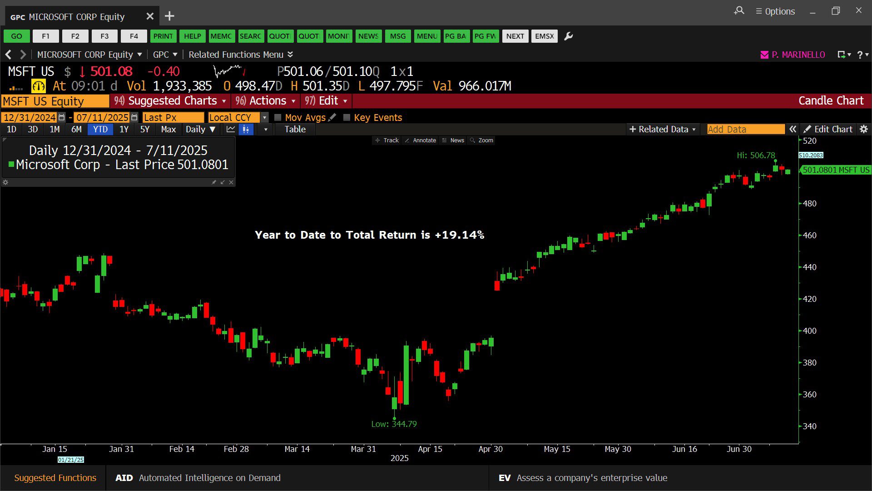872x491 pixels.
Task: Expand the Related Data dropdown
Action: point(663,129)
